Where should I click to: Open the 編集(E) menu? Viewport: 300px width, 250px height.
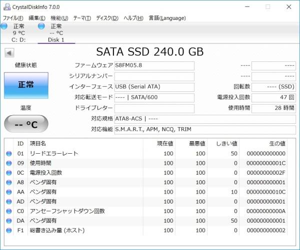coord(37,18)
